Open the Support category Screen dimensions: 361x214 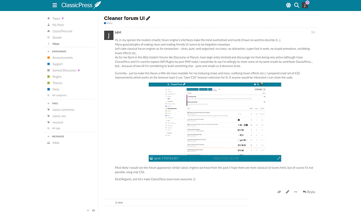click(x=58, y=64)
